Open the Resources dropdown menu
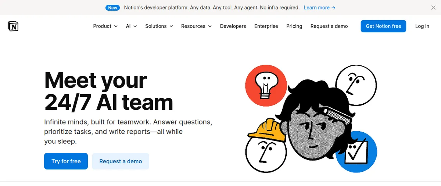 coord(196,26)
